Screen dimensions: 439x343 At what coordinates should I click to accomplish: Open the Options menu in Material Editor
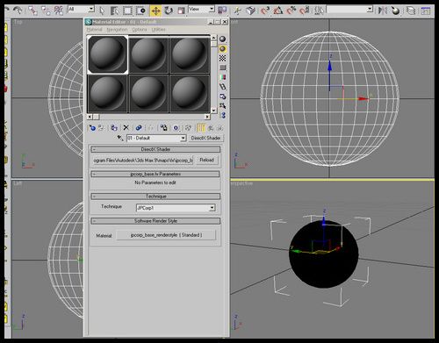(140, 30)
